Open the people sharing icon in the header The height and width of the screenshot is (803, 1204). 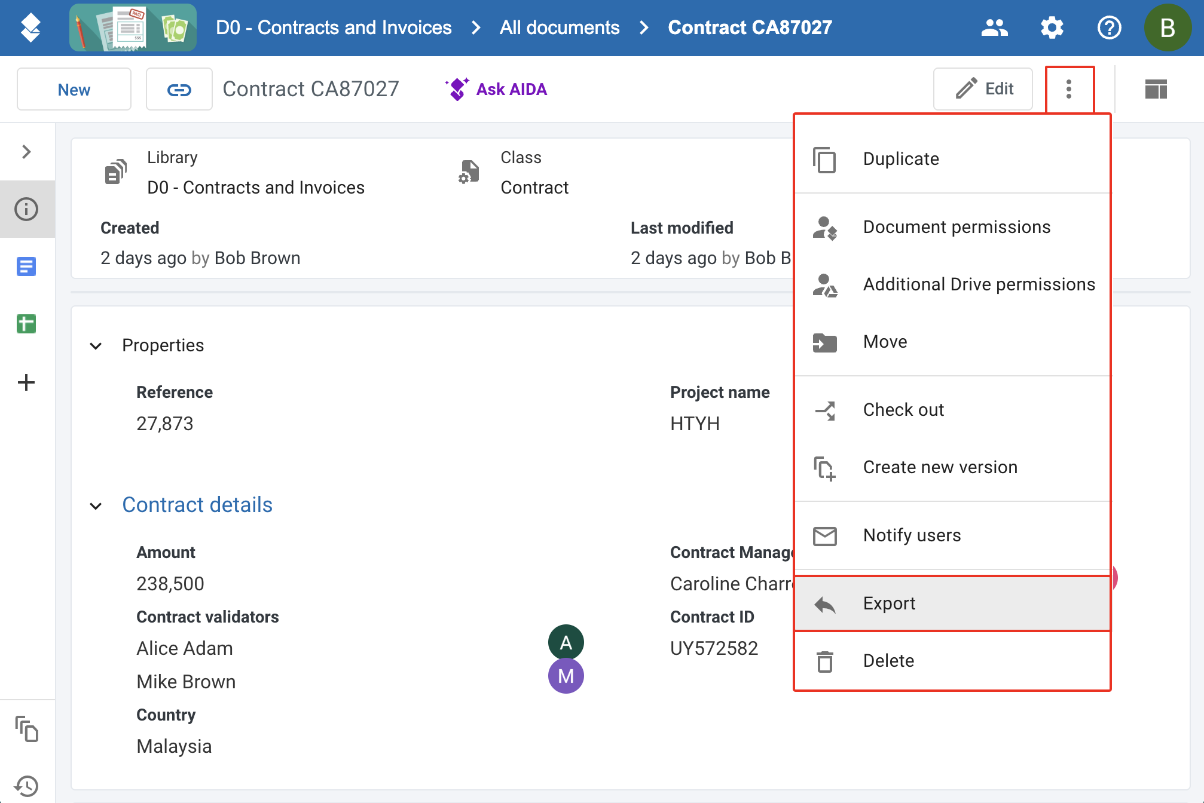994,27
